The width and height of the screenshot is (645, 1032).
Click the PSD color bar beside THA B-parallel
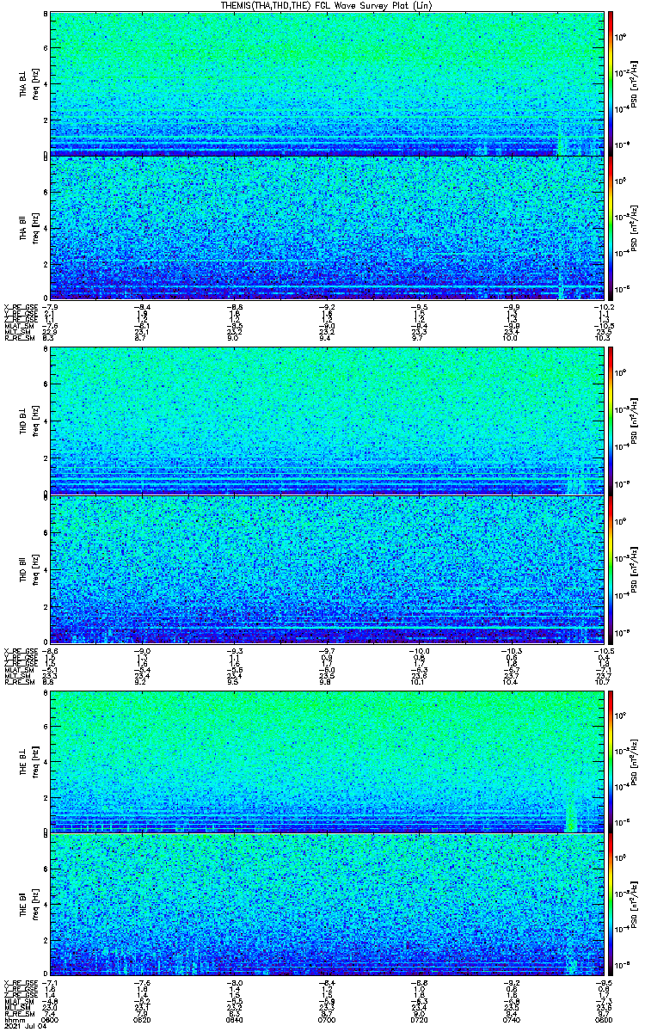coord(611,227)
